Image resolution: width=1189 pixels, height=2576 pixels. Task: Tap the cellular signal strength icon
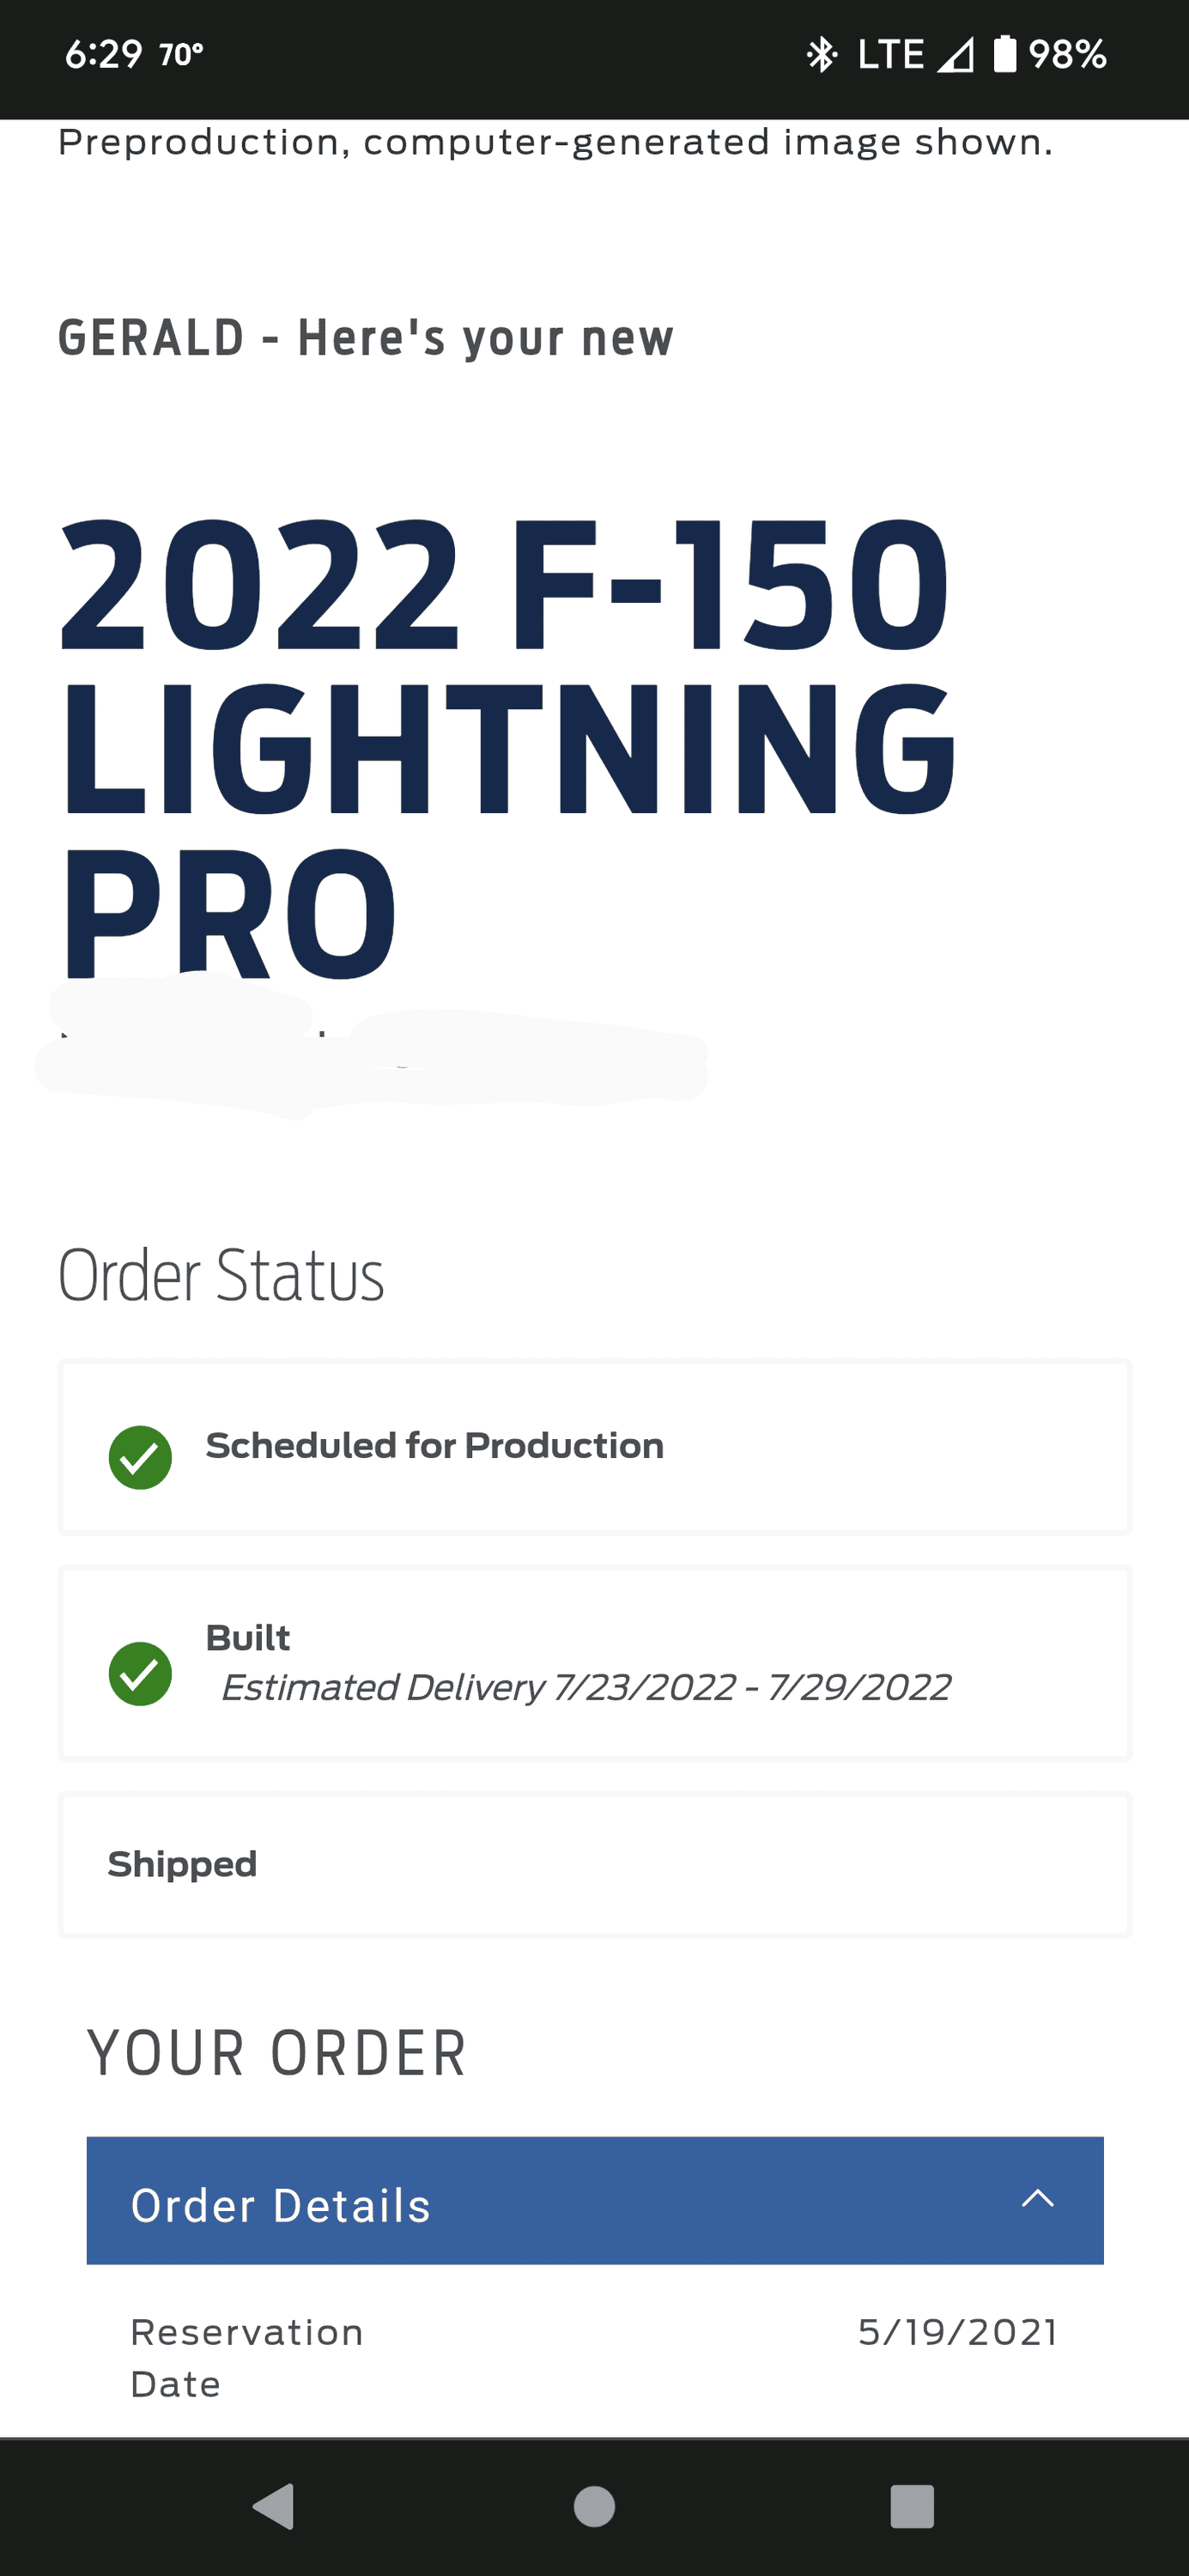point(955,56)
